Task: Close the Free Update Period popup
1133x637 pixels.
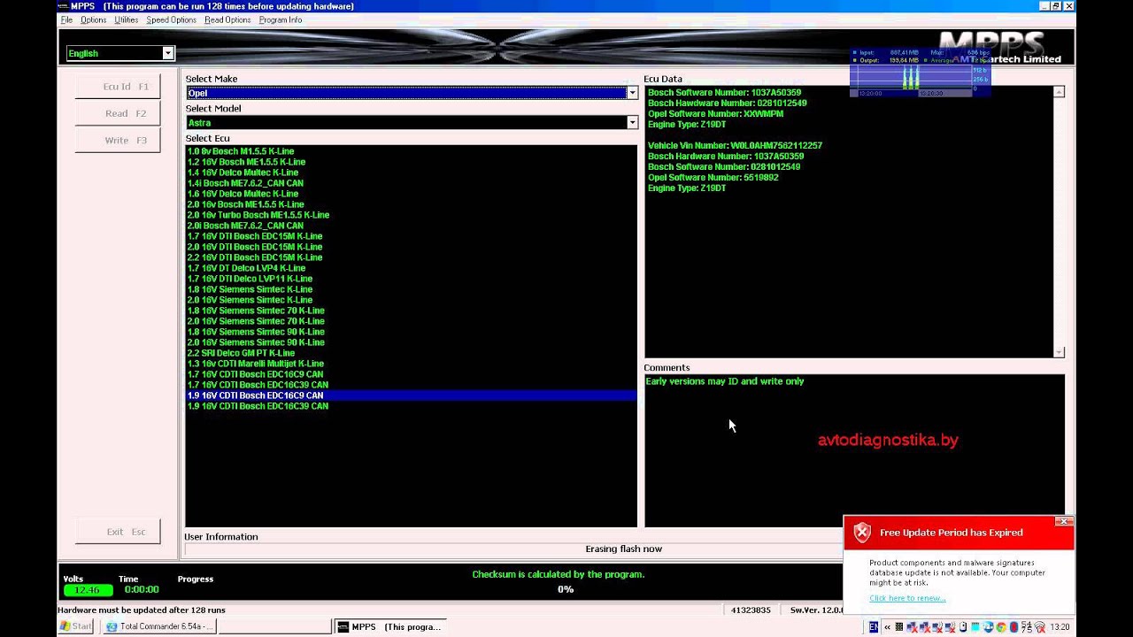Action: [x=1065, y=521]
